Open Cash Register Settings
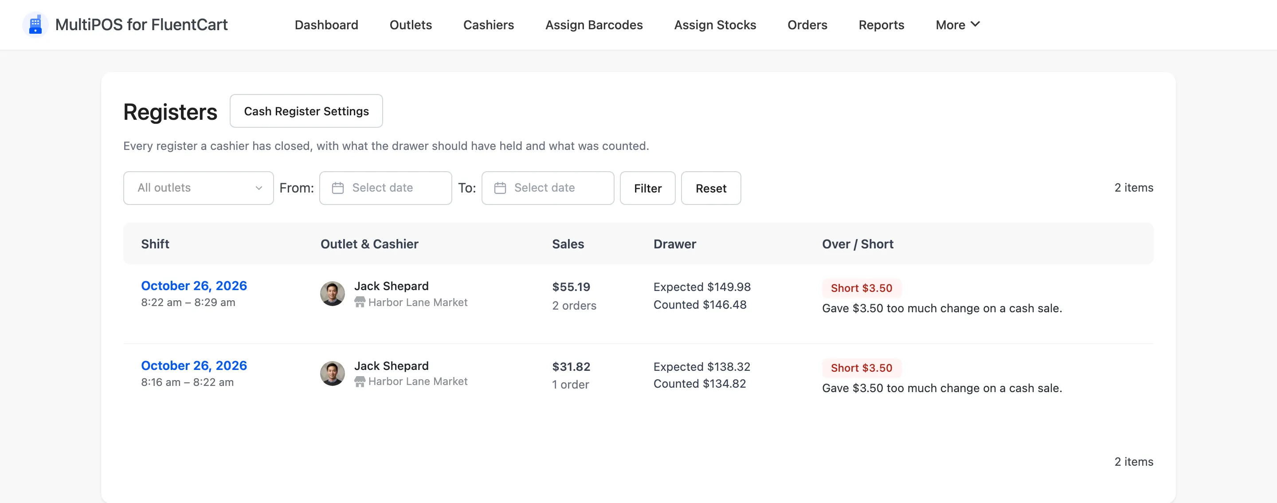This screenshot has width=1277, height=503. (x=306, y=111)
